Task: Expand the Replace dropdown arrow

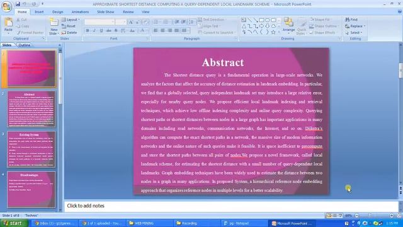Action: (365, 26)
